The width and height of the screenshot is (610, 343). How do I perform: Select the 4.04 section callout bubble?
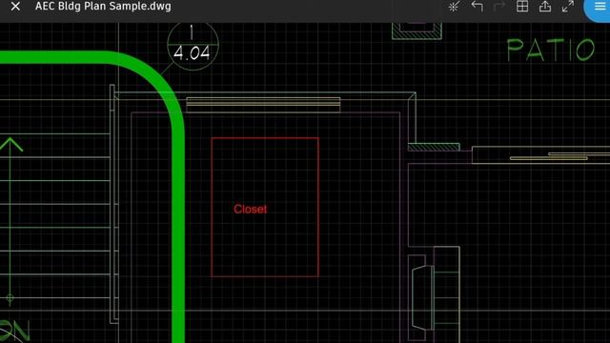tap(193, 46)
